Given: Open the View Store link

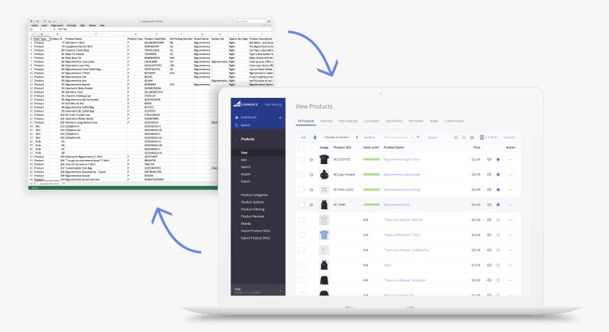Looking at the screenshot, I should 273,104.
